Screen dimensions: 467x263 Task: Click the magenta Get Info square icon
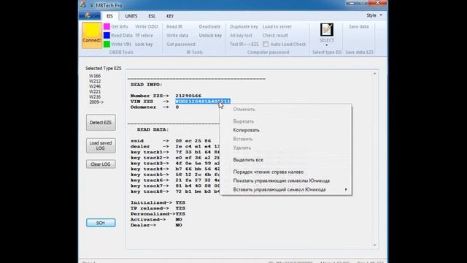[x=107, y=26]
